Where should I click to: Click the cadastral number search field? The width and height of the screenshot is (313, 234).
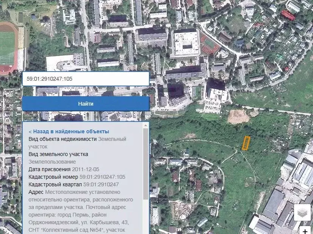pyautogui.click(x=86, y=79)
